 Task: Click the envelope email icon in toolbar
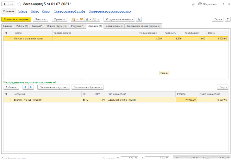coord(81,19)
